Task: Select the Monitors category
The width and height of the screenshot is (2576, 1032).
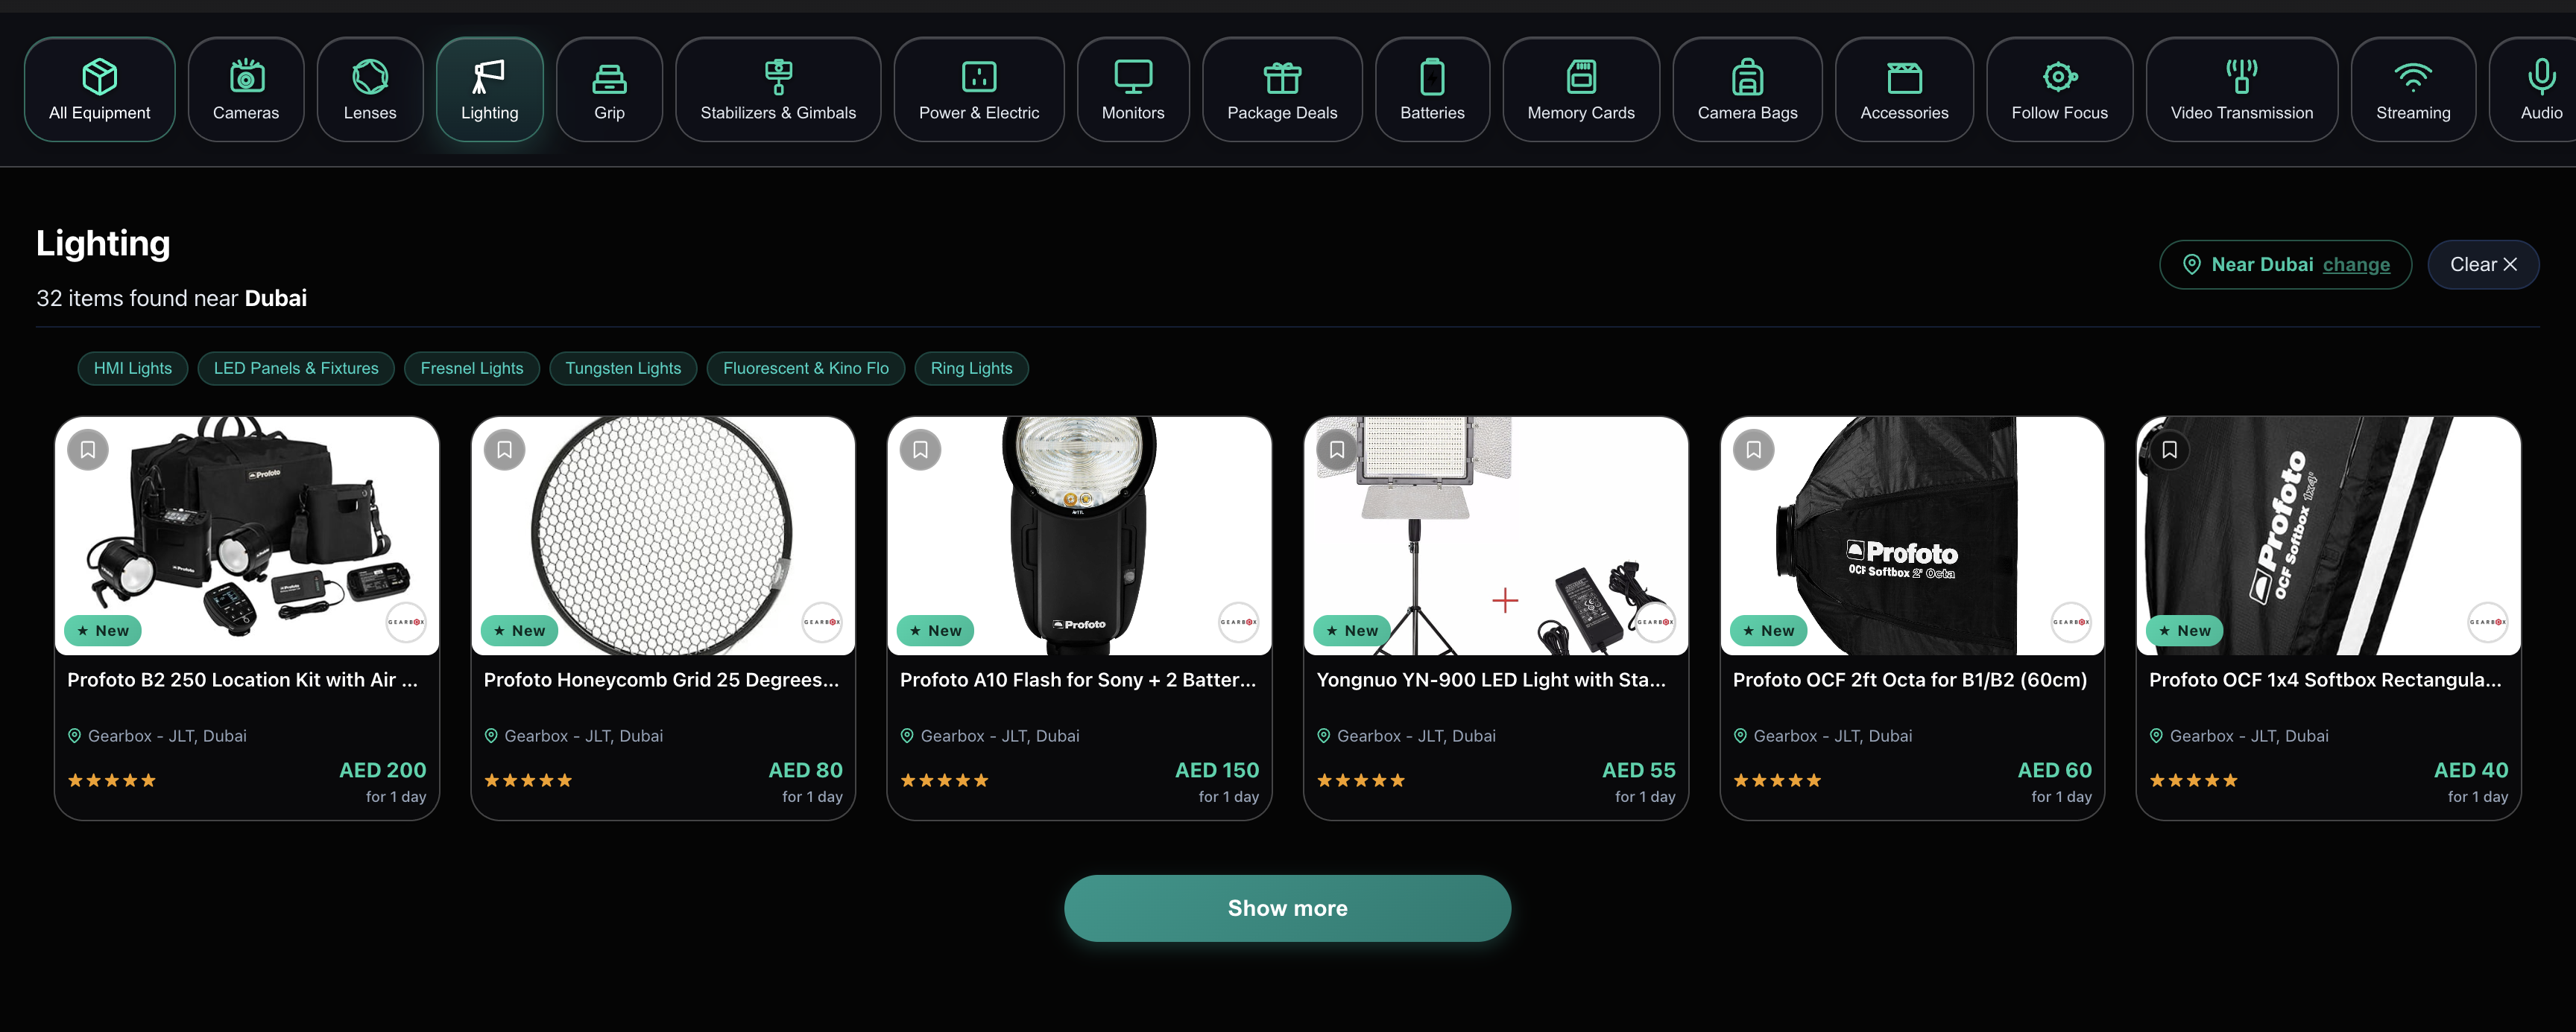Action: coord(1133,90)
